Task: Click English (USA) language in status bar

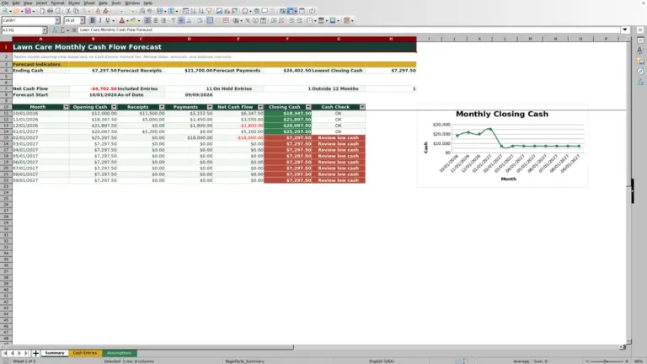Action: pyautogui.click(x=382, y=361)
